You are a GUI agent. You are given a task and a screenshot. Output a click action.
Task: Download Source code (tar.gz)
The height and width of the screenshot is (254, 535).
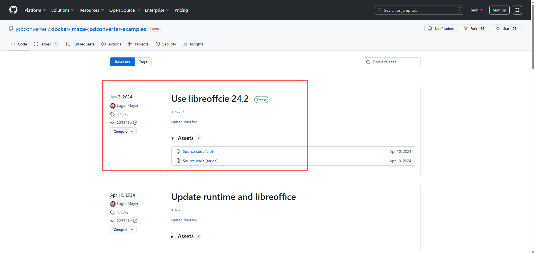pos(200,161)
